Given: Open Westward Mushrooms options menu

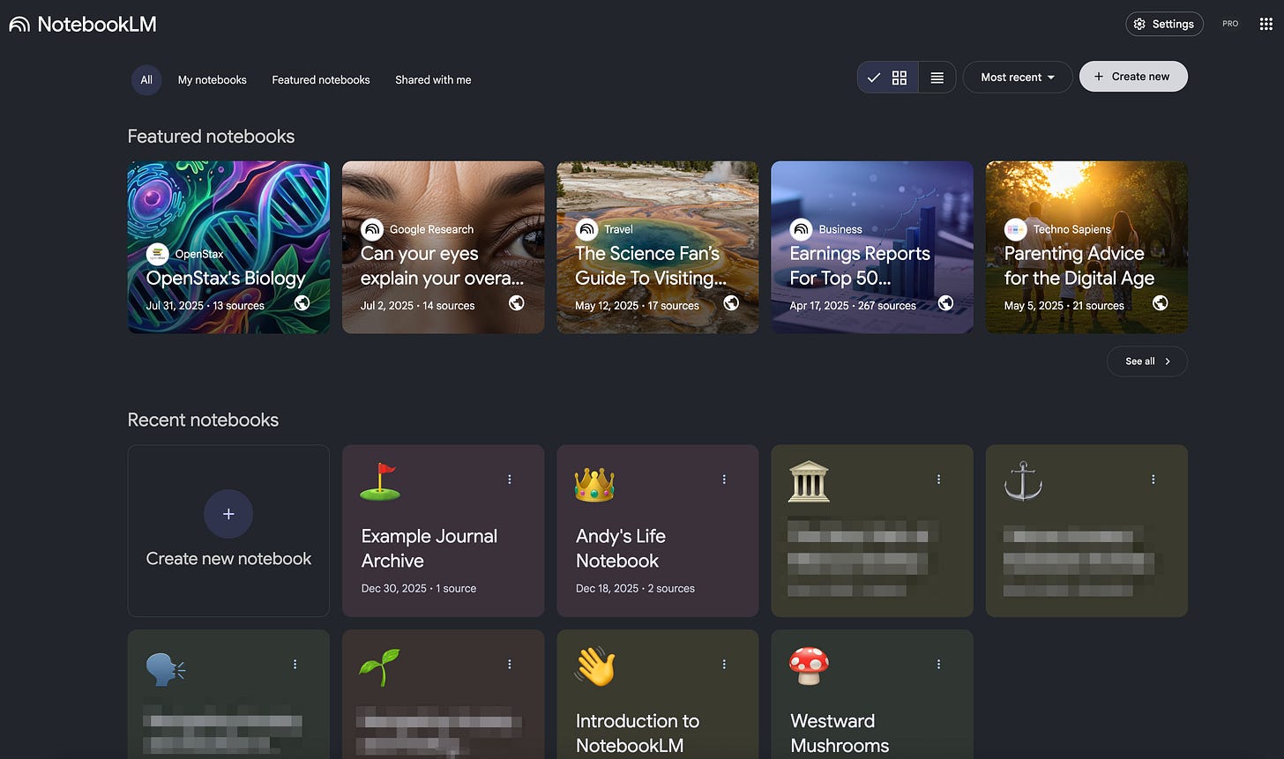Looking at the screenshot, I should click(939, 665).
